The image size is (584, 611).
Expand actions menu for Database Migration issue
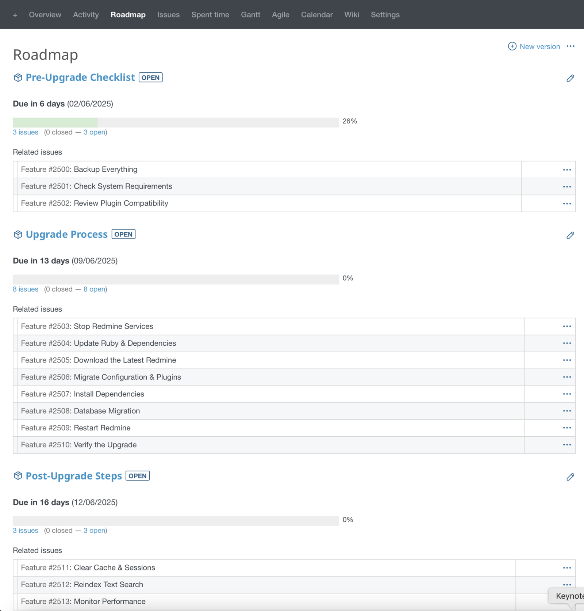pos(566,411)
